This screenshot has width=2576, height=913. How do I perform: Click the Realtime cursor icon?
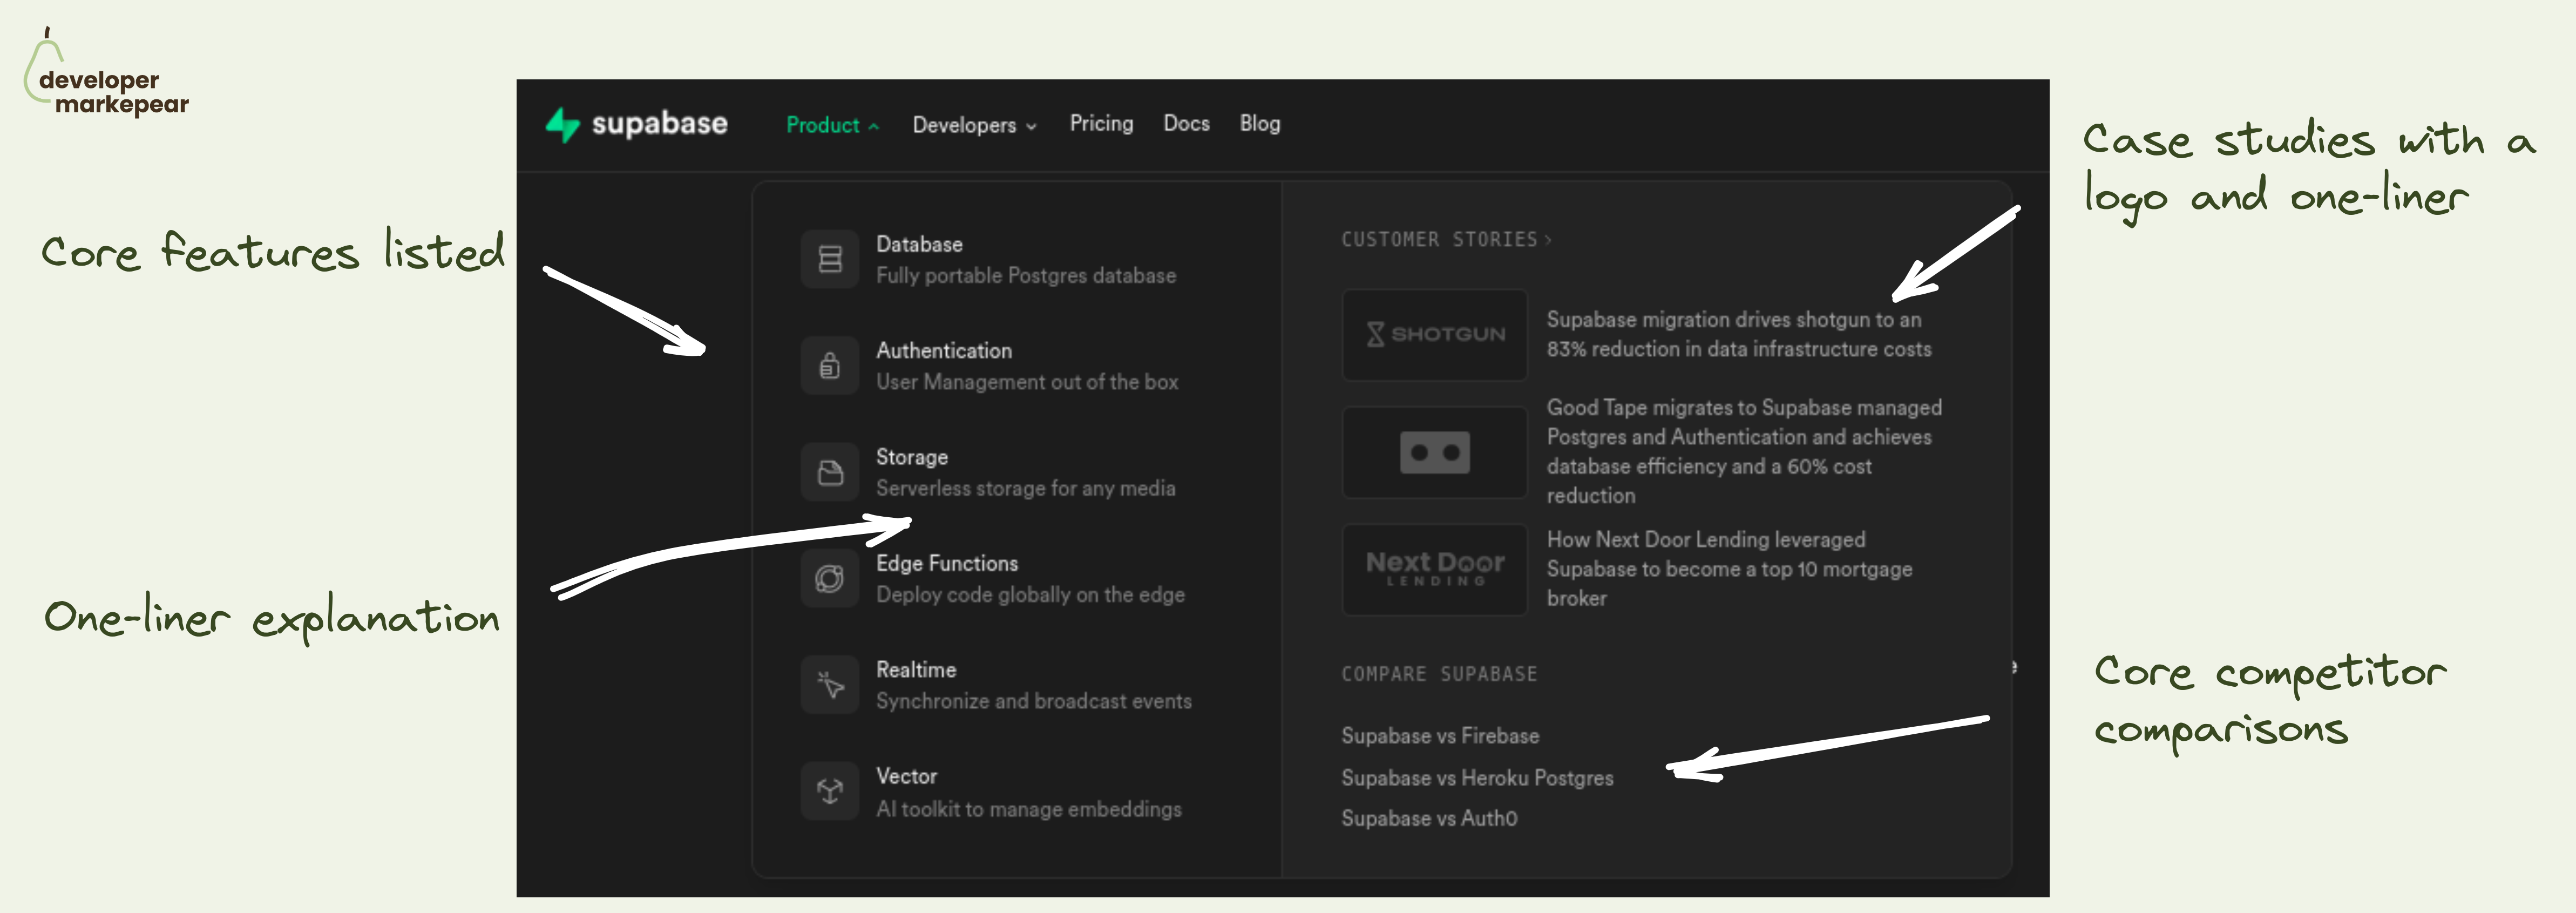pyautogui.click(x=829, y=685)
